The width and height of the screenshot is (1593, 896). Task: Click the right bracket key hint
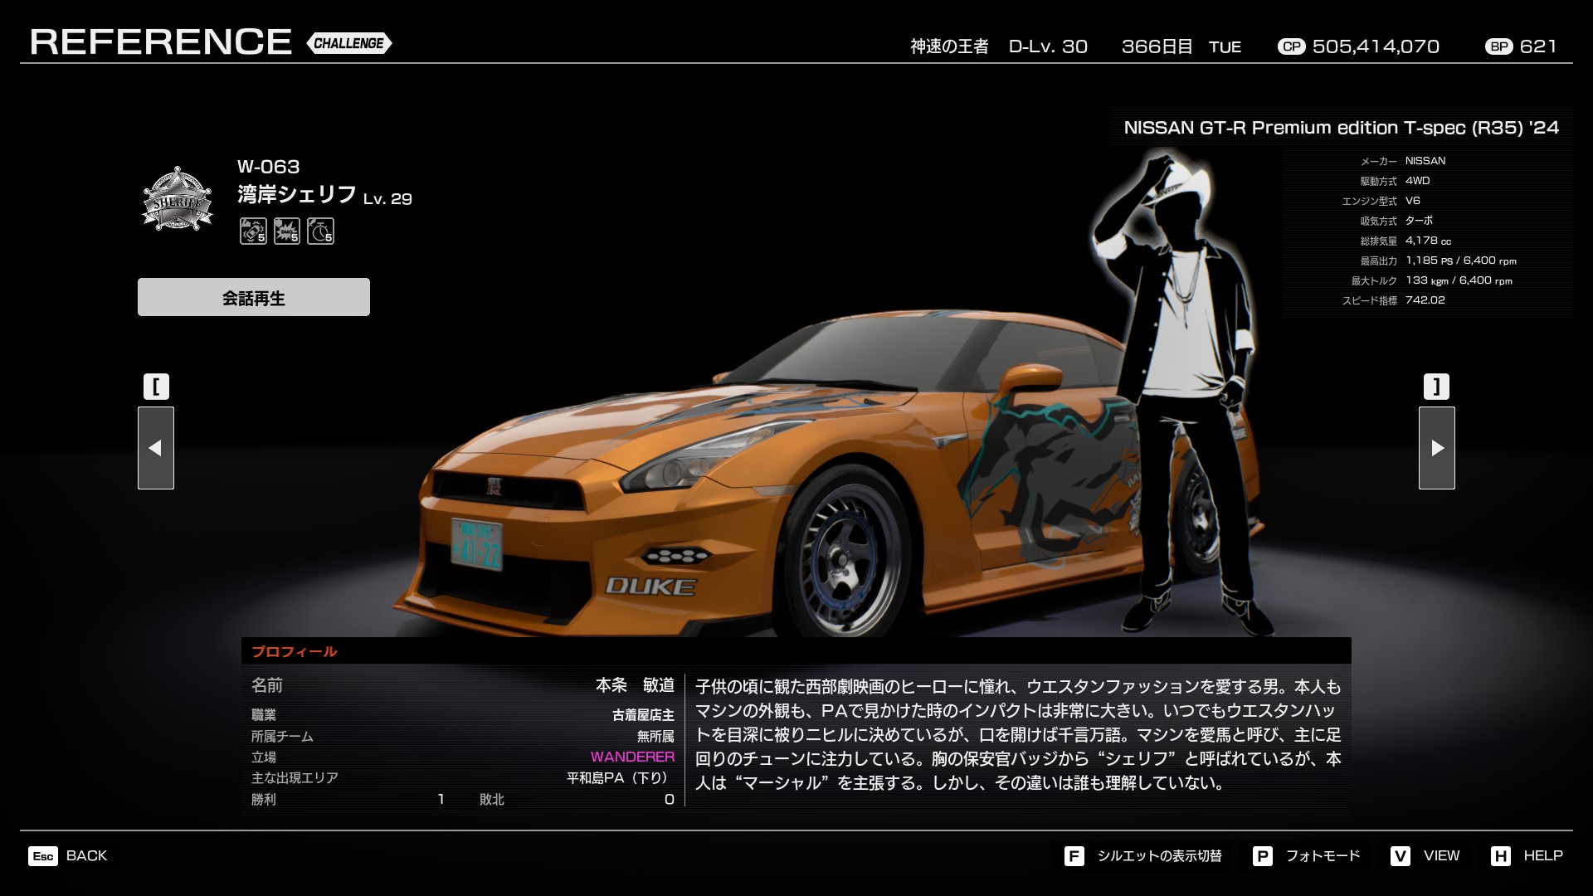(x=1436, y=387)
